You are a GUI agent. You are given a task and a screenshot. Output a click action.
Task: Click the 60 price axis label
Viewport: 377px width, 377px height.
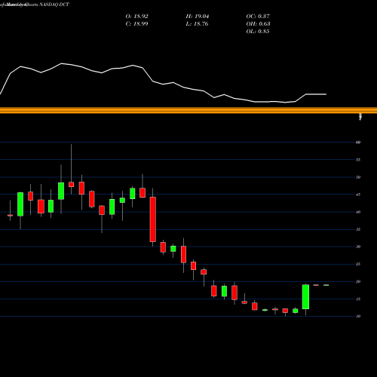[x=358, y=143]
